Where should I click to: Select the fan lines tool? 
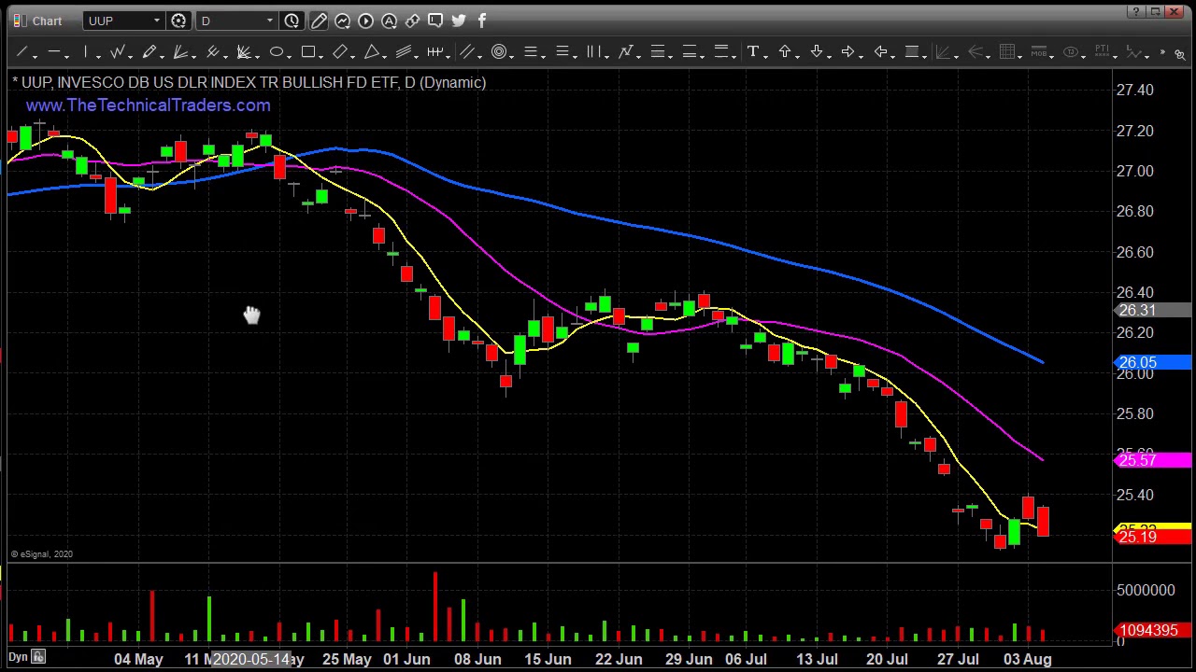pos(181,52)
